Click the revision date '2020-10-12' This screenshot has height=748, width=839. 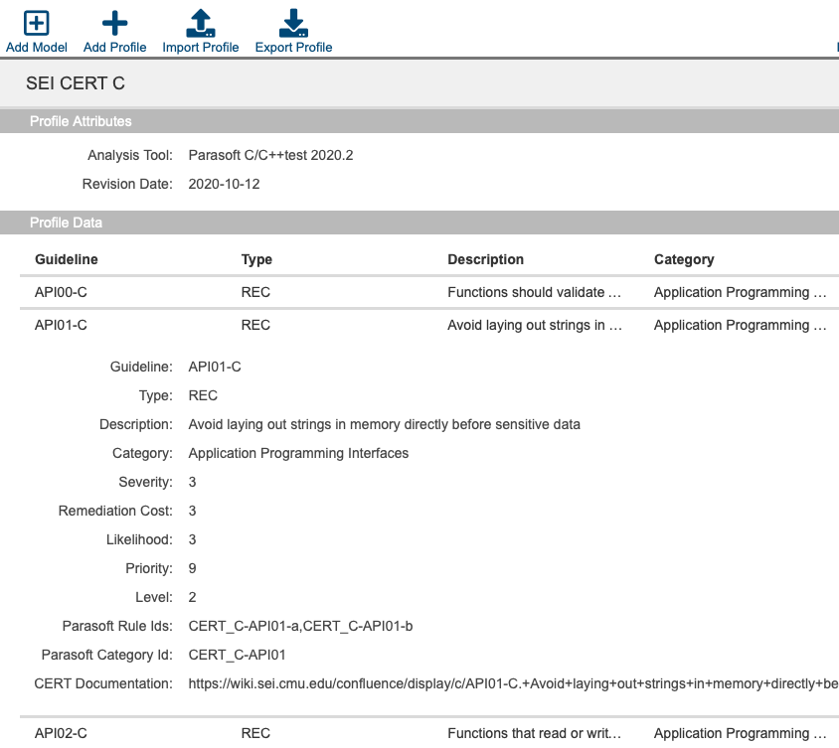point(224,184)
